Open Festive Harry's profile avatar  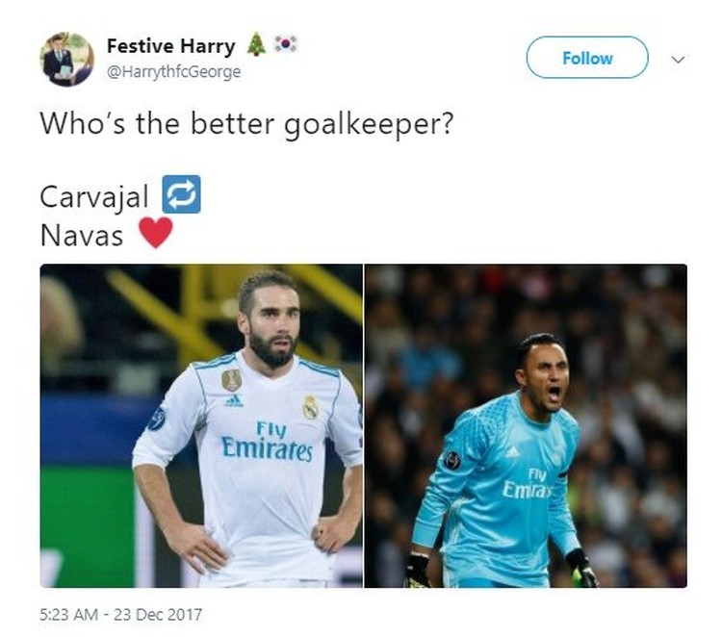66,59
